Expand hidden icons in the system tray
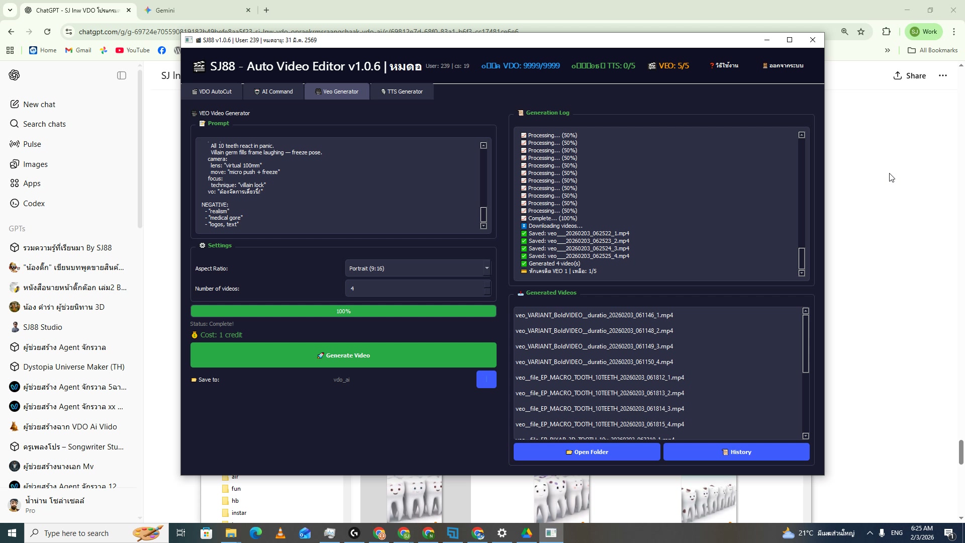Viewport: 965px width, 543px height. pyautogui.click(x=869, y=532)
